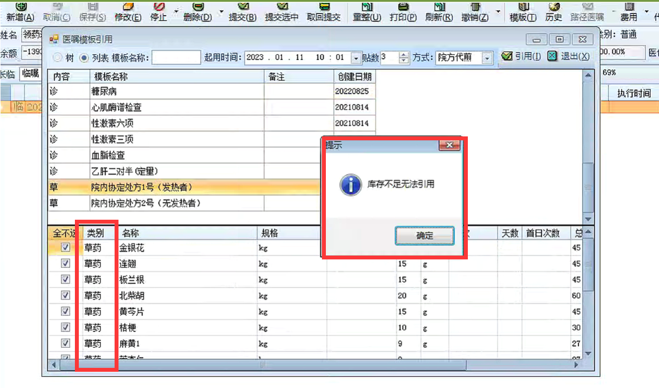Select the 糖尿病 template row
Screen dimensions: 659x388
click(211, 91)
